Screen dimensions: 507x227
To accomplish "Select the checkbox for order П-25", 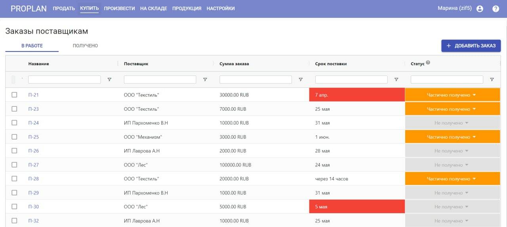I will (x=14, y=137).
